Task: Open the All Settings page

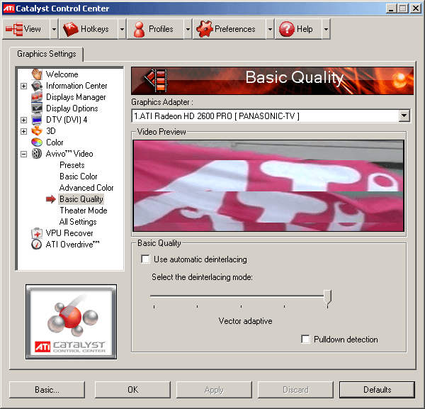Action: click(78, 222)
